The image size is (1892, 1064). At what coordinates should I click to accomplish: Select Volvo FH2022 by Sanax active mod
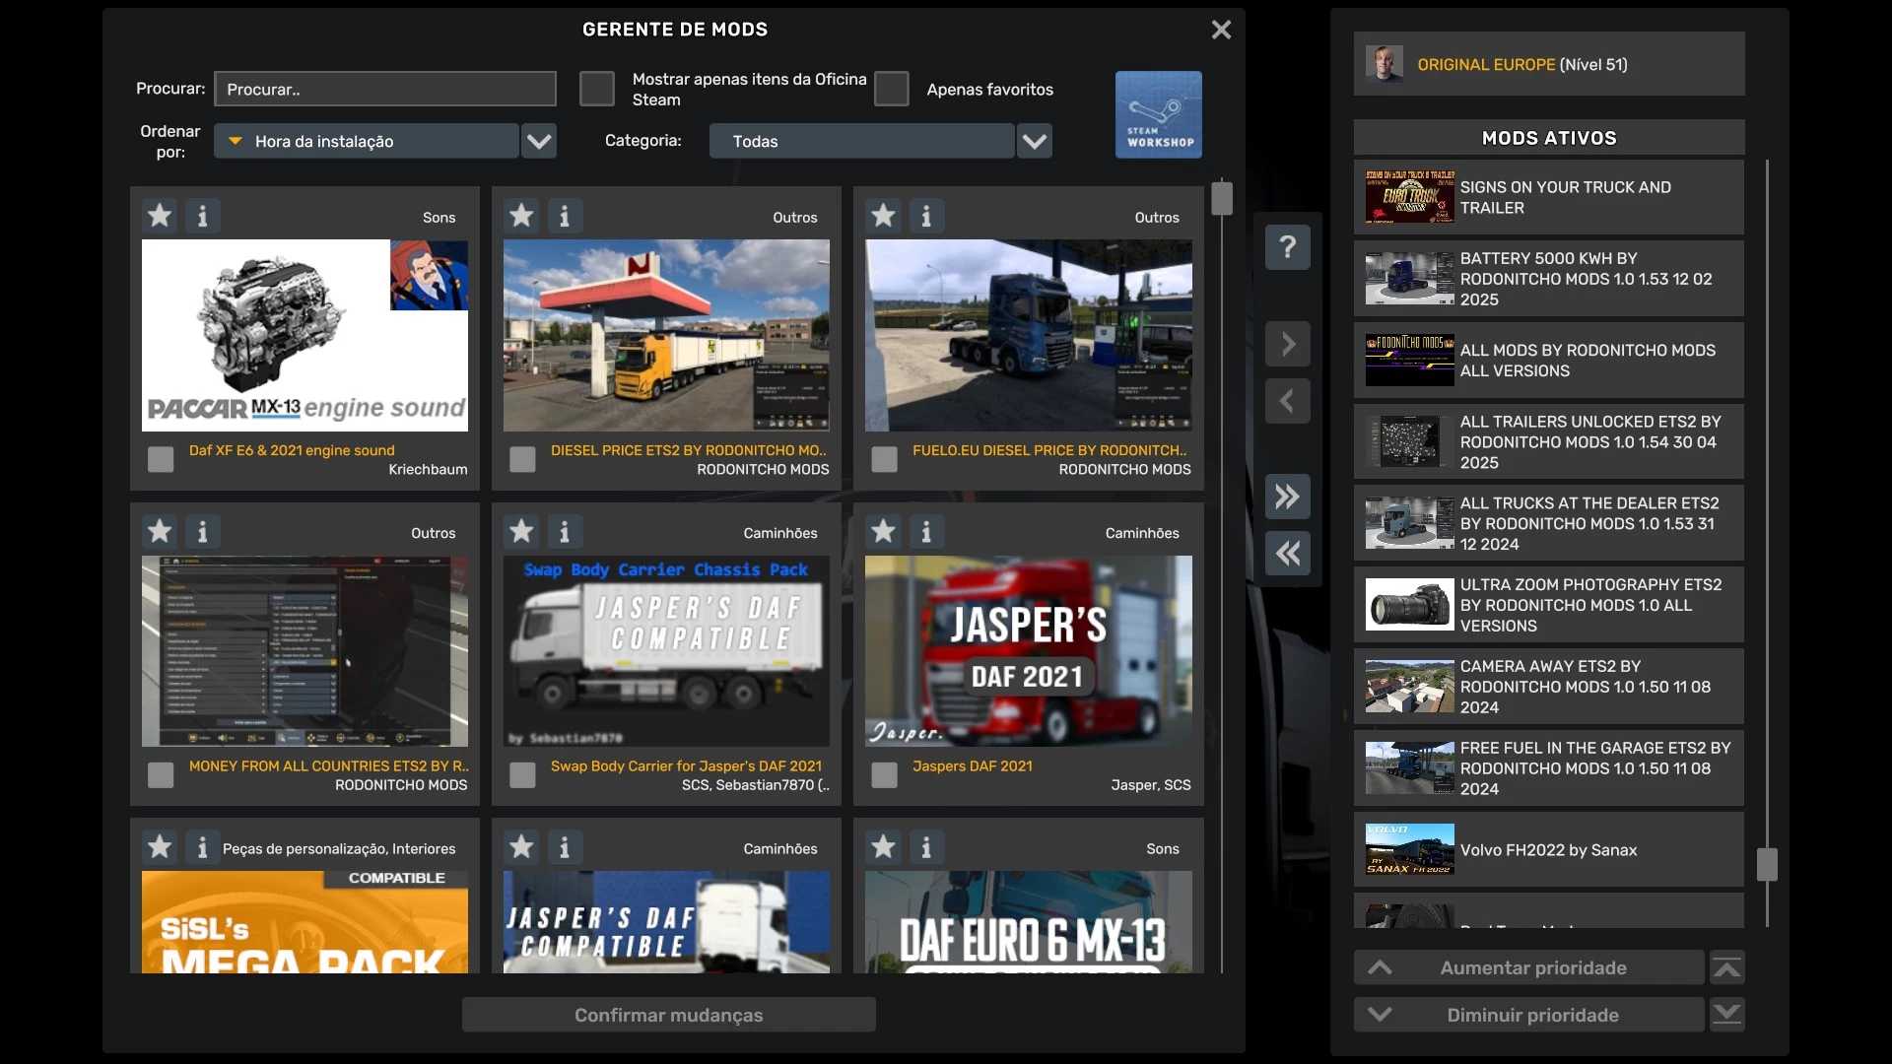point(1548,849)
